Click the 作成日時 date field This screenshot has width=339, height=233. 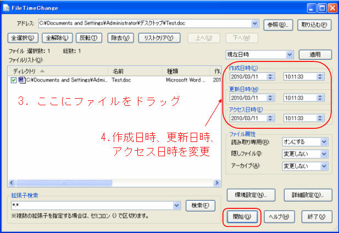(248, 76)
